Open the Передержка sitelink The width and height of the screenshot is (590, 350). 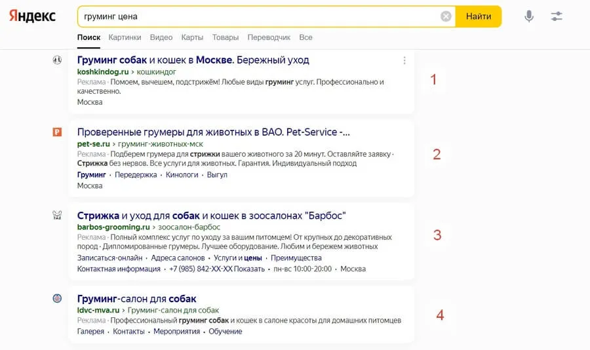[x=136, y=174]
